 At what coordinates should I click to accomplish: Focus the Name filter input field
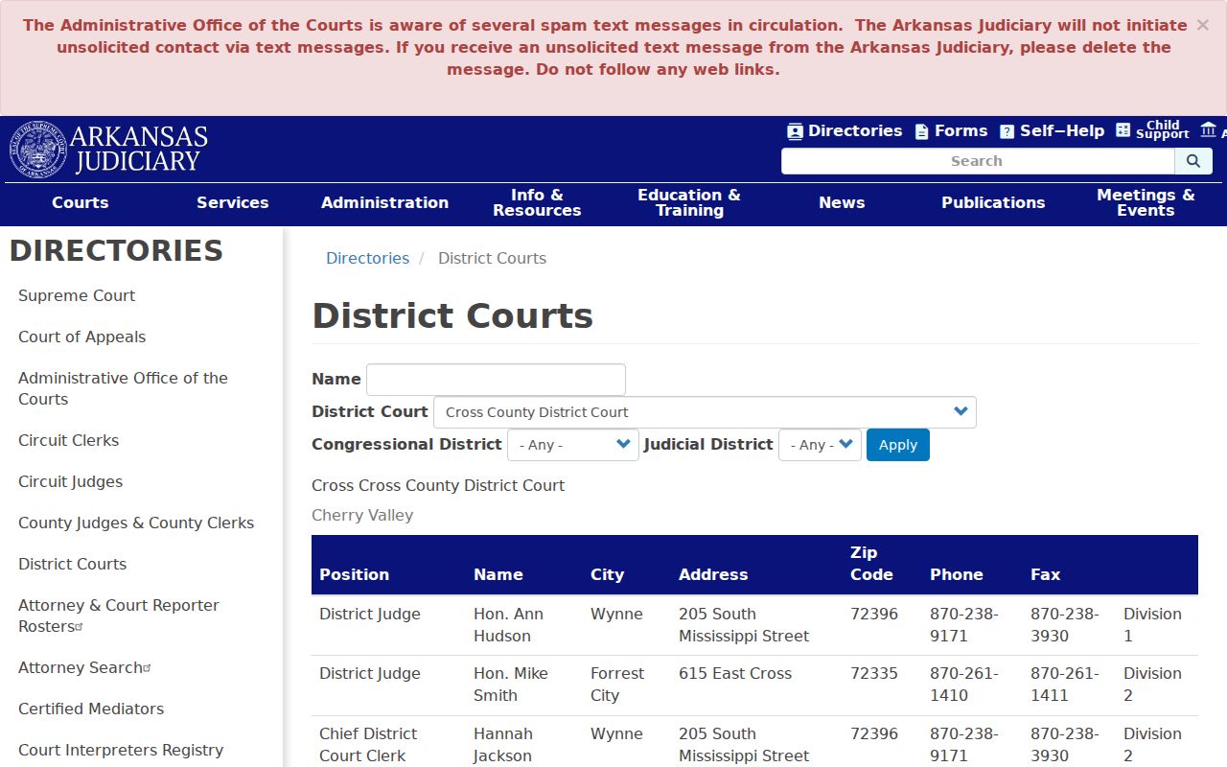coord(496,380)
